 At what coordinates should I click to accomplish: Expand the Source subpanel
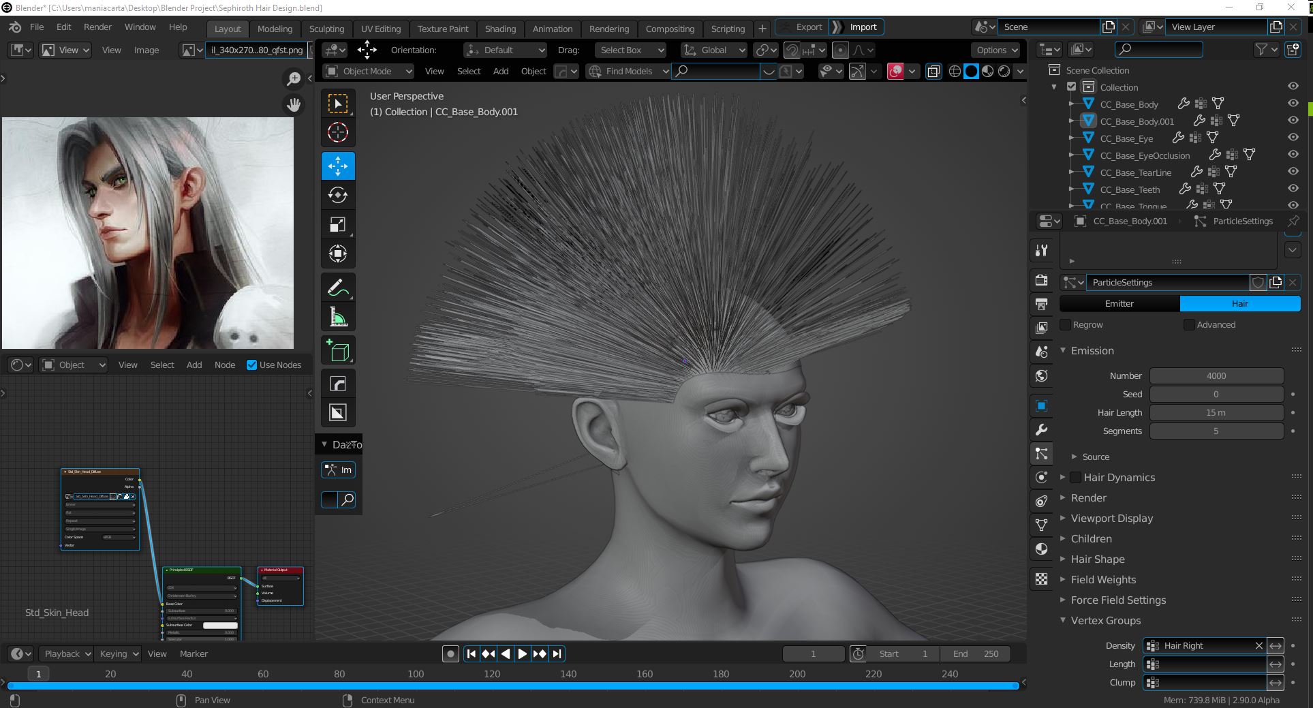(x=1095, y=457)
